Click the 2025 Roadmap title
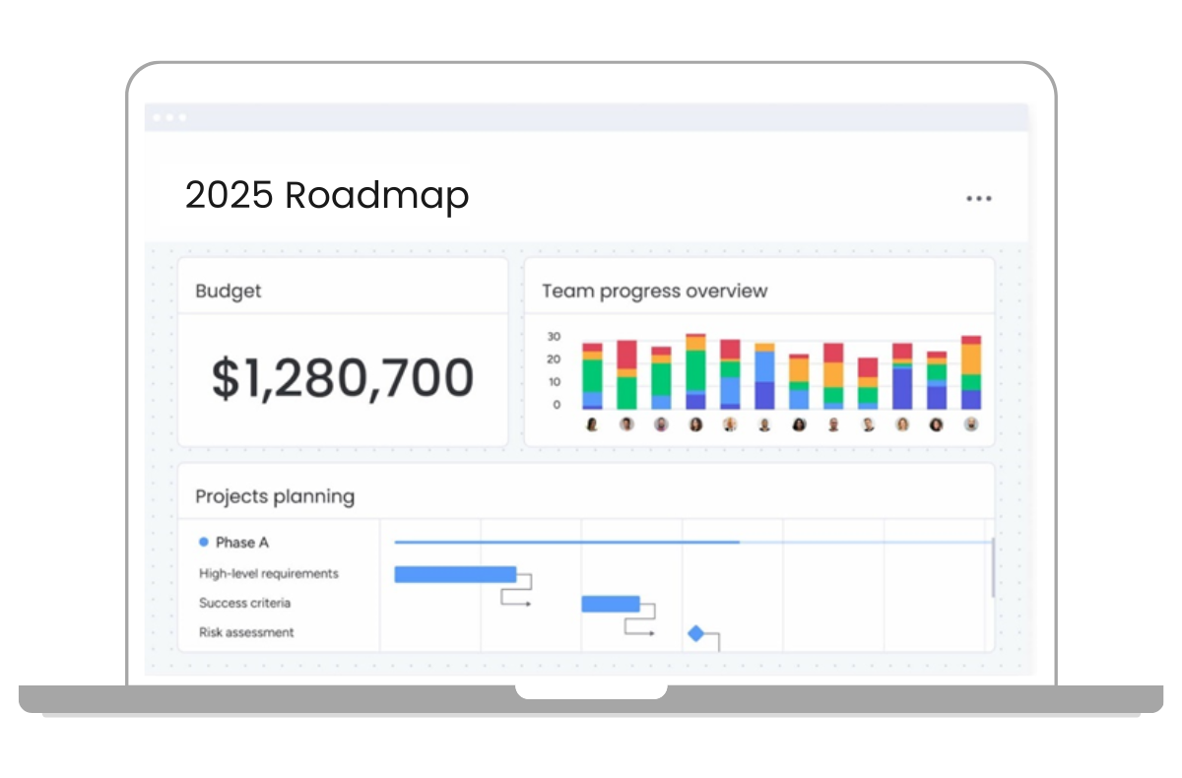The height and width of the screenshot is (778, 1182). click(x=327, y=196)
